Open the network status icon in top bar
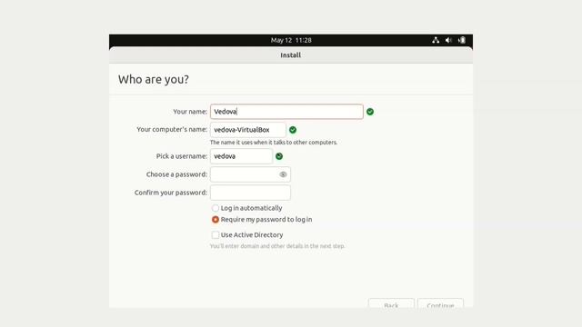582x327 pixels. [x=436, y=40]
